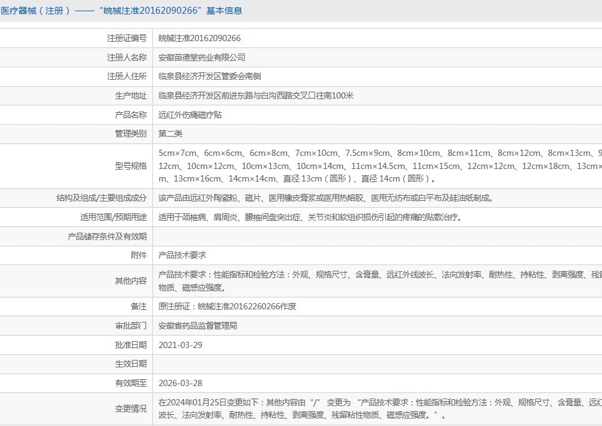Click the authority 安徽省药品监督管理局
The width and height of the screenshot is (602, 426).
click(198, 326)
